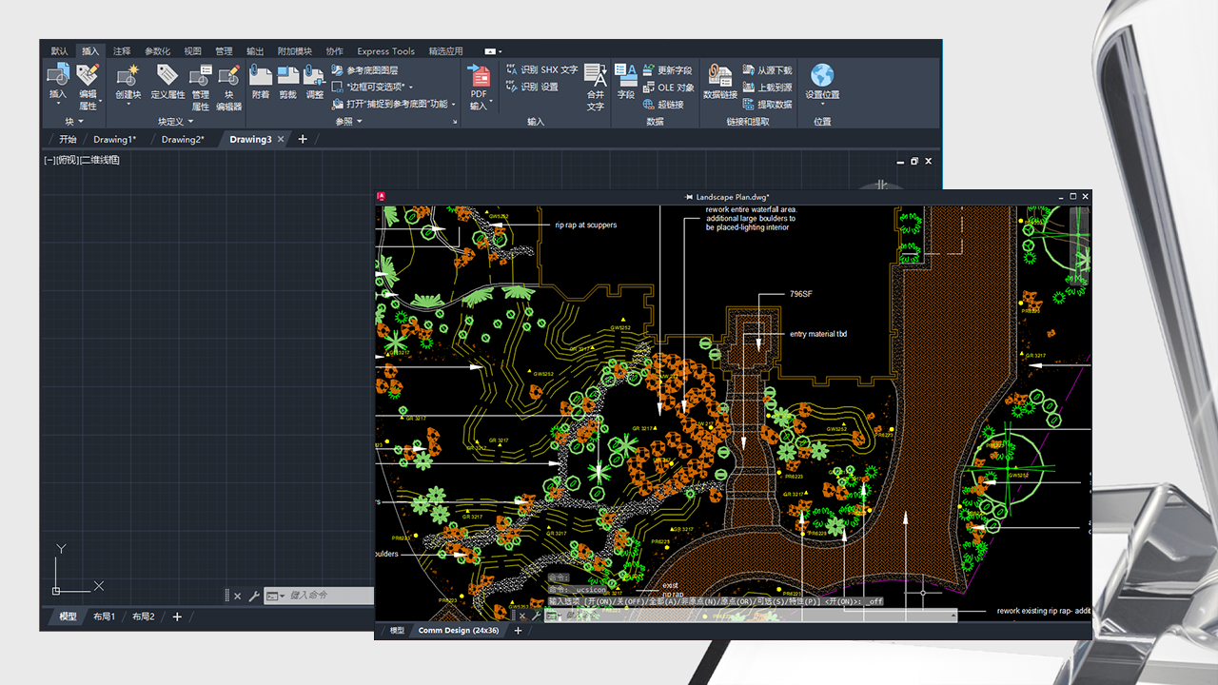
Task: Select the Clip (剪裁) reference tool
Action: click(x=287, y=76)
